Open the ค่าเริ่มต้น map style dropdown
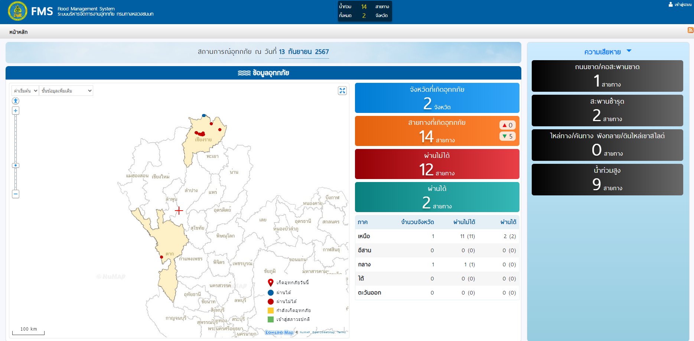The image size is (694, 341). 25,91
